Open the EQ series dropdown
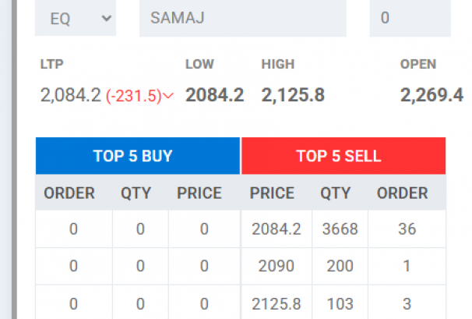Viewport: 472px width, 319px height. [x=75, y=19]
